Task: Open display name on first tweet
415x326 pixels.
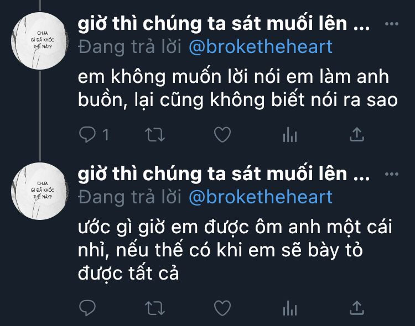Action: click(x=224, y=23)
